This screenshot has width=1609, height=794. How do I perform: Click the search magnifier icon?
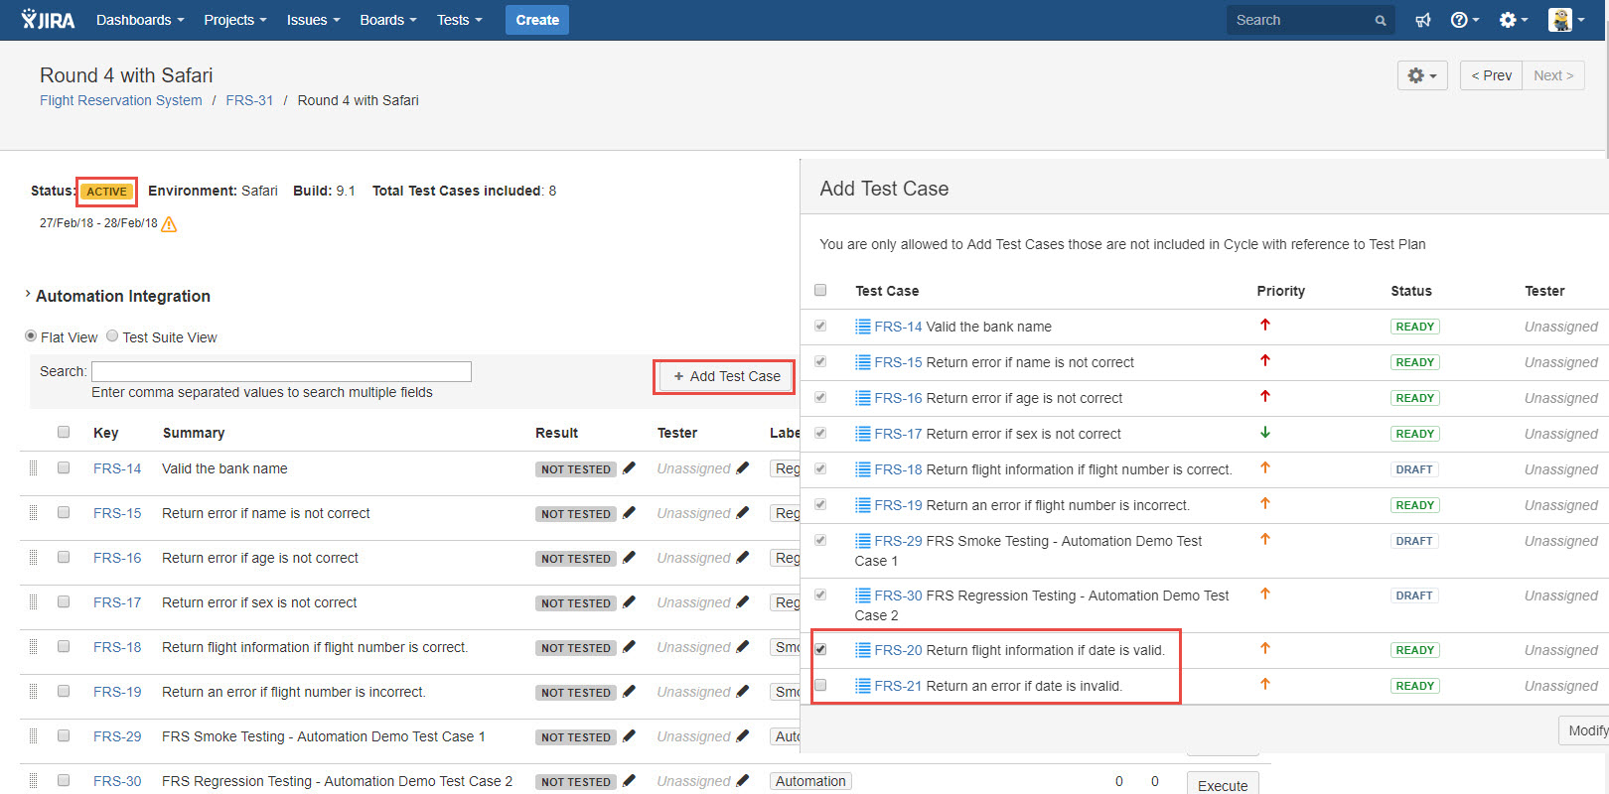tap(1381, 20)
